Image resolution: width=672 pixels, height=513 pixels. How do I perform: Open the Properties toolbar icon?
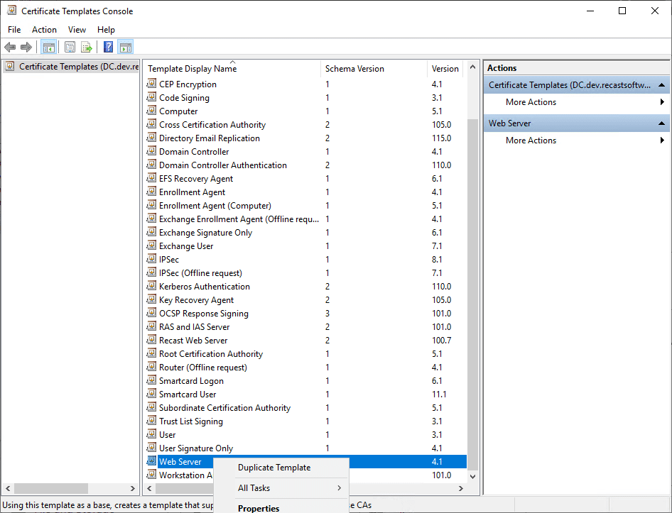click(x=69, y=47)
